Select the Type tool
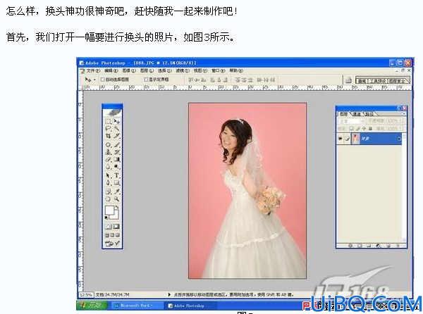This screenshot has height=314, width=423. coord(116,175)
